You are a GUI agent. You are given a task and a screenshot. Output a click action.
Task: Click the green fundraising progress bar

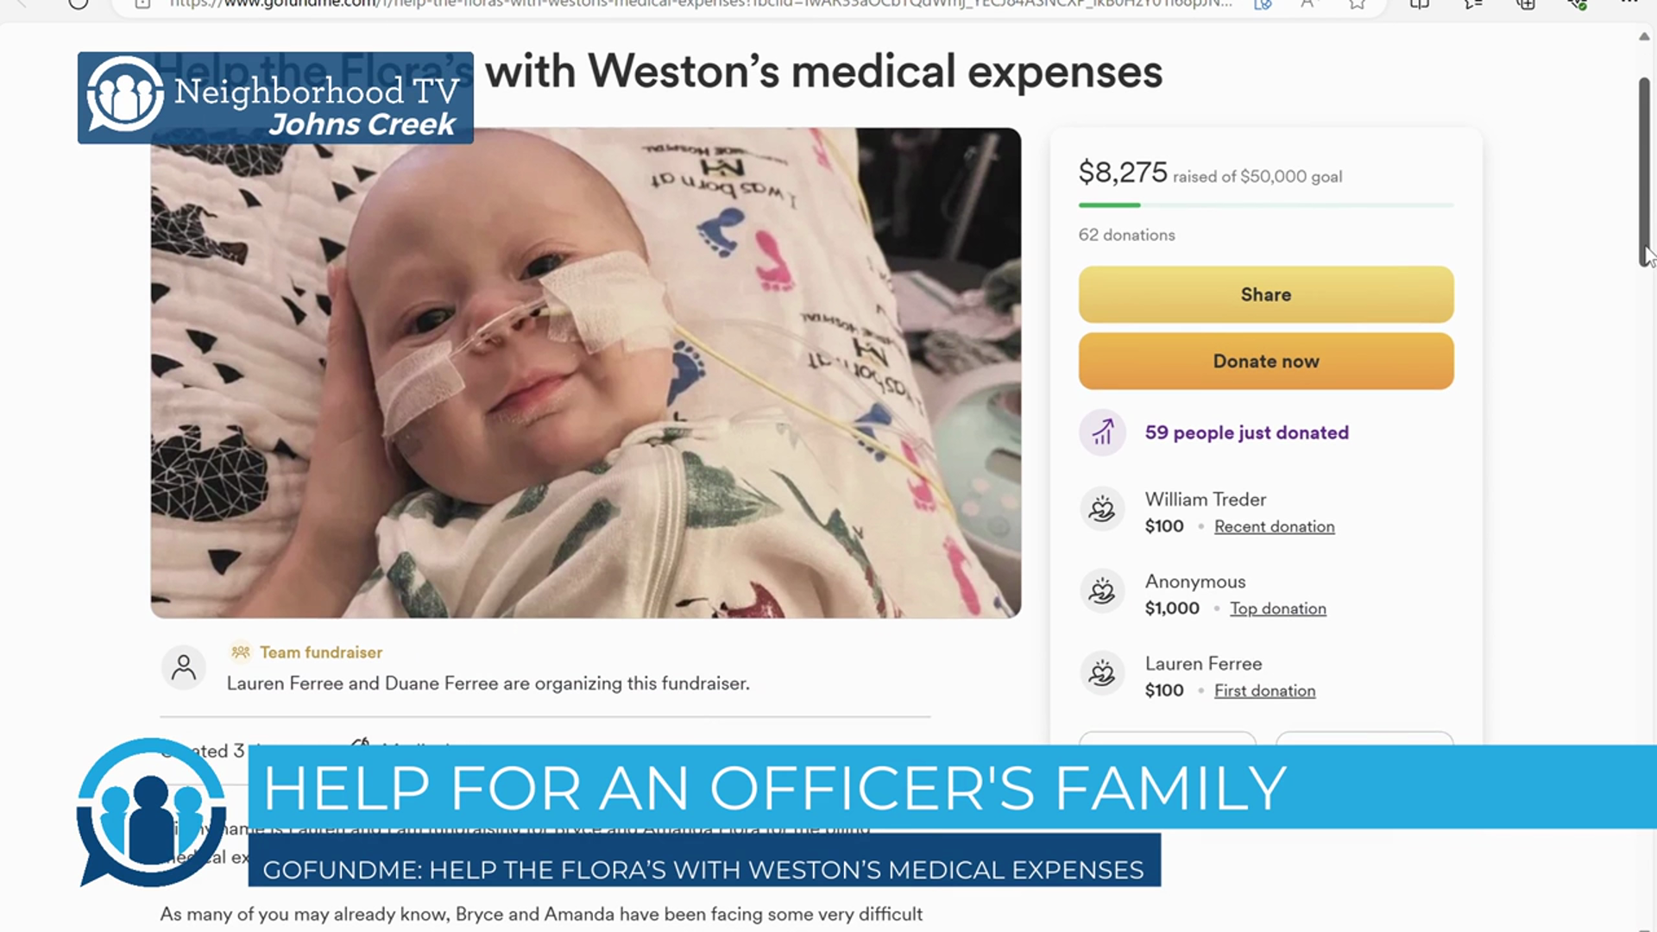click(1266, 205)
